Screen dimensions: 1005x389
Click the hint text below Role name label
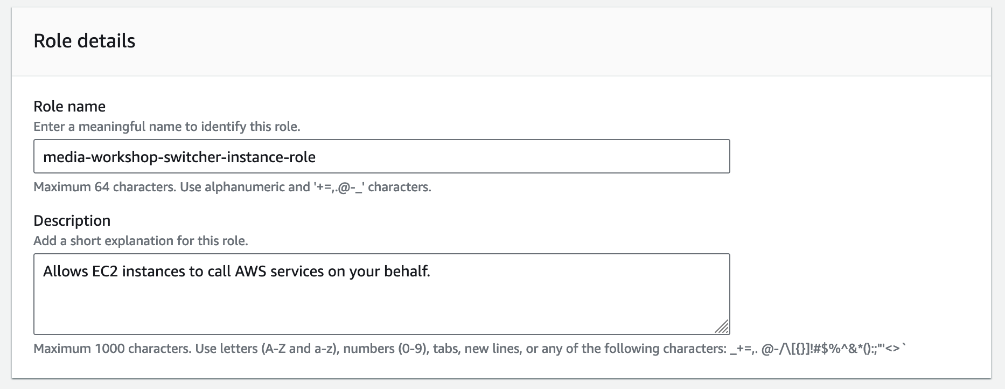(x=167, y=127)
